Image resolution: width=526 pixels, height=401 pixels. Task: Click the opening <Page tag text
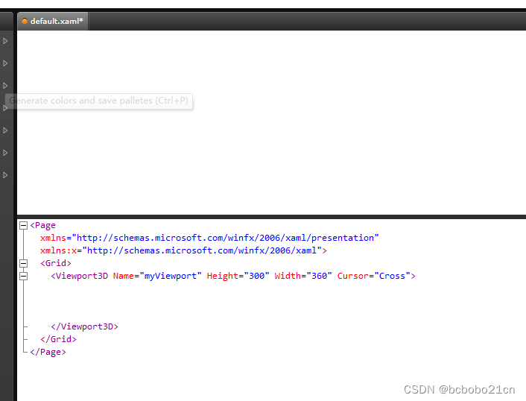[42, 225]
